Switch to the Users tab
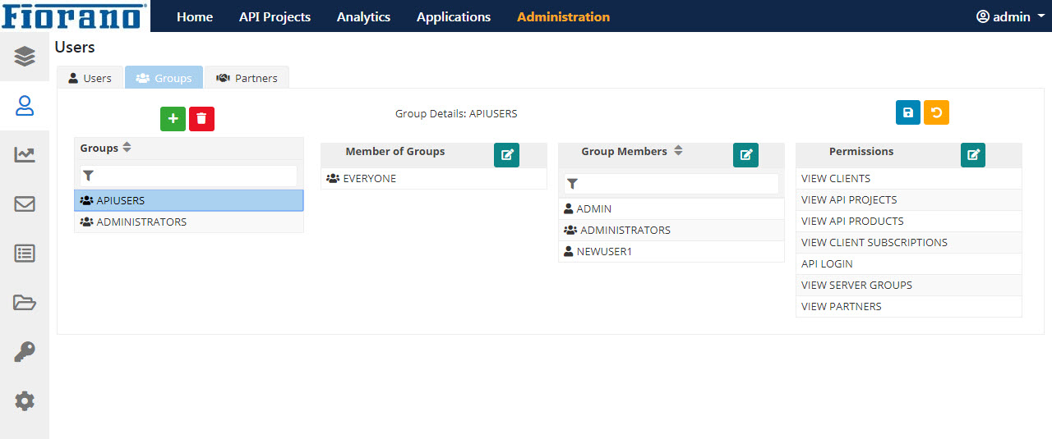This screenshot has height=439, width=1052. (x=90, y=78)
